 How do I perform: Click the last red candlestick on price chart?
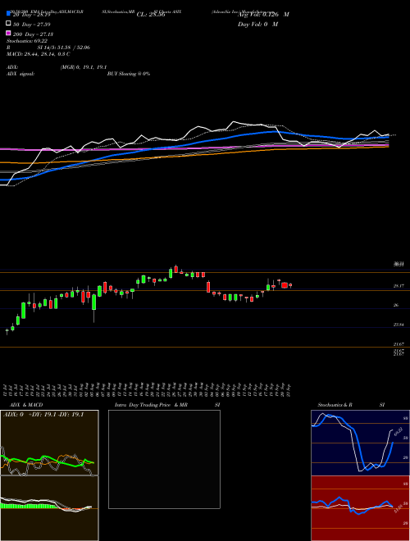(x=290, y=285)
